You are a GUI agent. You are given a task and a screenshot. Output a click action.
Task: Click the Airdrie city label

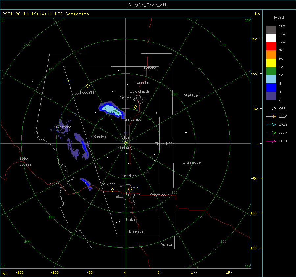coord(130,176)
